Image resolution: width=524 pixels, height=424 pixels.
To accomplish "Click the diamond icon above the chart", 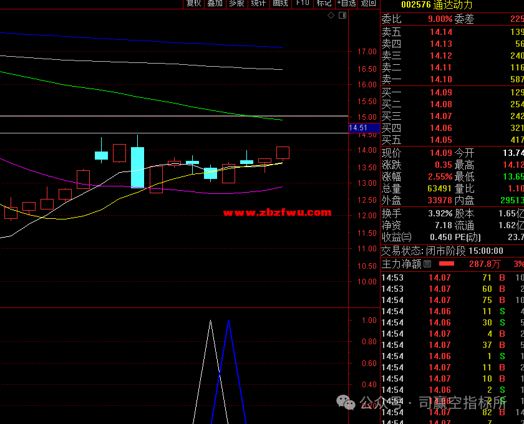I will (331, 16).
